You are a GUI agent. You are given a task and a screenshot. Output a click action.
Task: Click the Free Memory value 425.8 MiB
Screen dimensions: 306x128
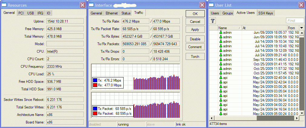(65, 29)
